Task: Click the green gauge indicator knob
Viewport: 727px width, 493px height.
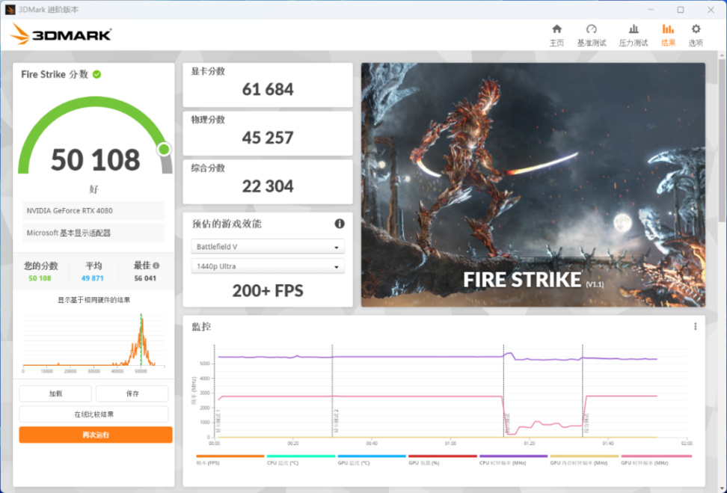Action: (164, 150)
